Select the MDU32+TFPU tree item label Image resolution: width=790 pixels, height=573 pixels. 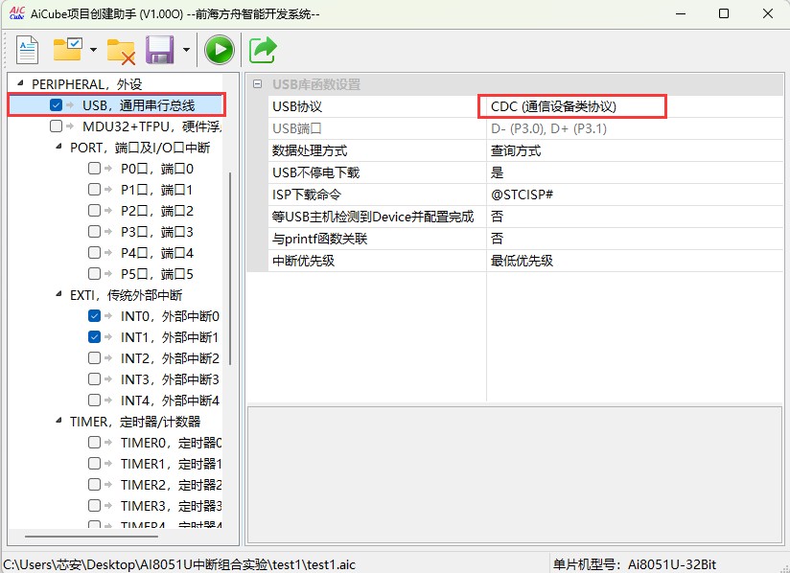(x=152, y=126)
